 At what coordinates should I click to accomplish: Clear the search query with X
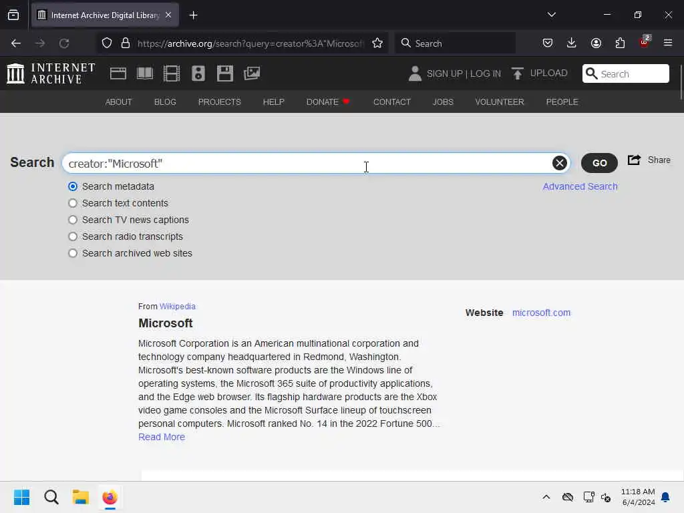pos(560,163)
